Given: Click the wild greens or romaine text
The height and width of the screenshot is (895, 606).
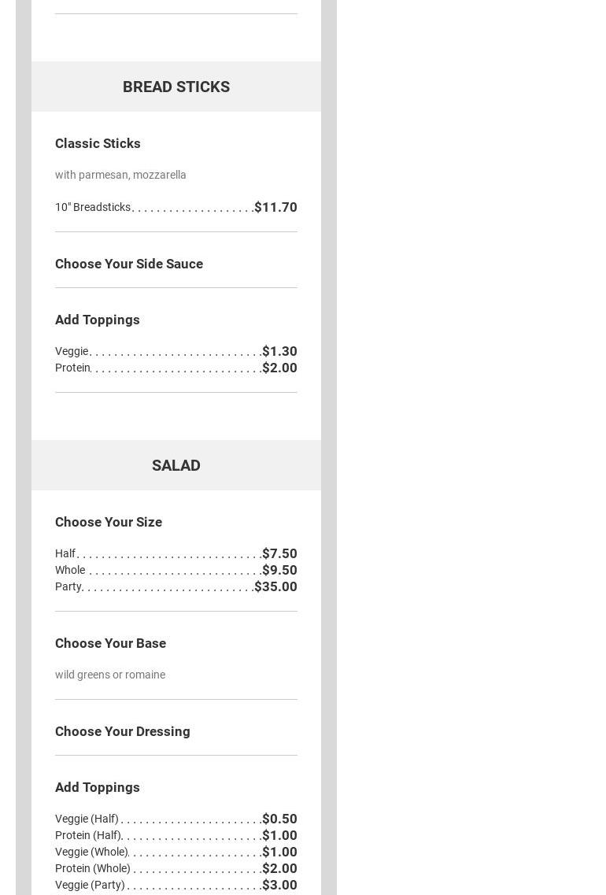Looking at the screenshot, I should coord(110,675).
